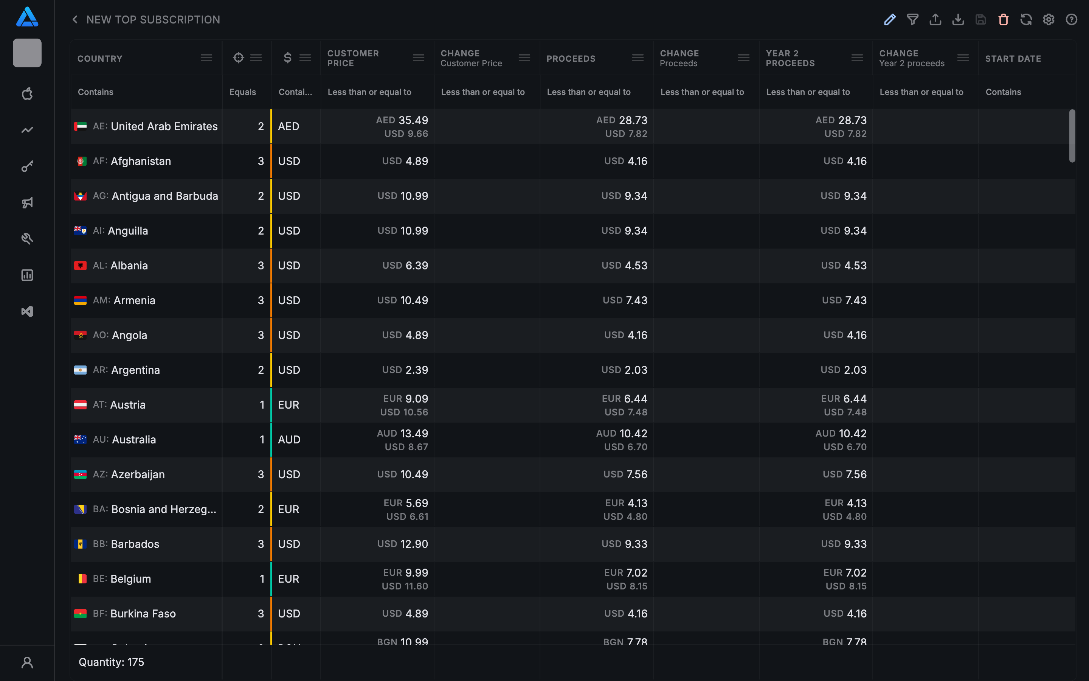Open the bar chart sidebar section

[x=27, y=275]
